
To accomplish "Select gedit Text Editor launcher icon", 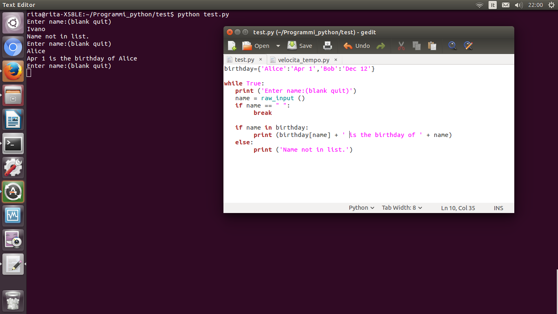I will click(x=13, y=264).
